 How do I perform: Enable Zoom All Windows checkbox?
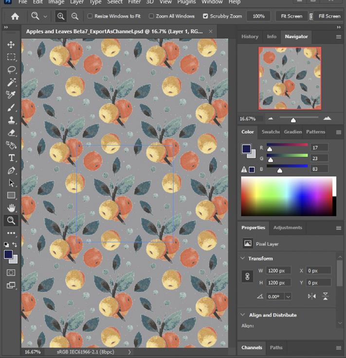click(151, 16)
